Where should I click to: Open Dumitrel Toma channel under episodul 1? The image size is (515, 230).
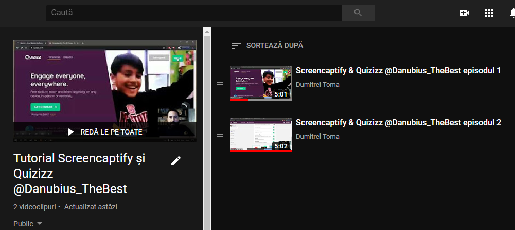317,84
